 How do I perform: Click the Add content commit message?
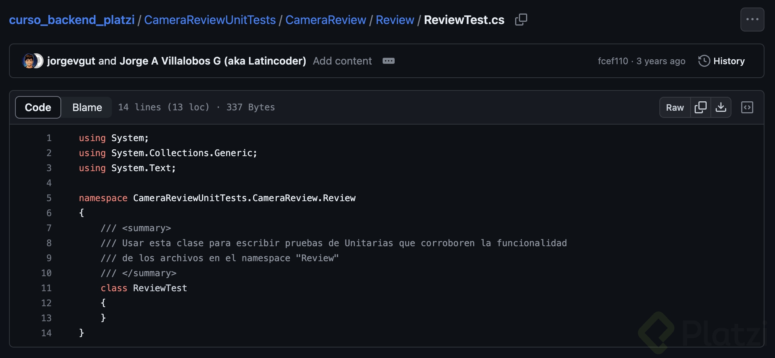pyautogui.click(x=342, y=61)
